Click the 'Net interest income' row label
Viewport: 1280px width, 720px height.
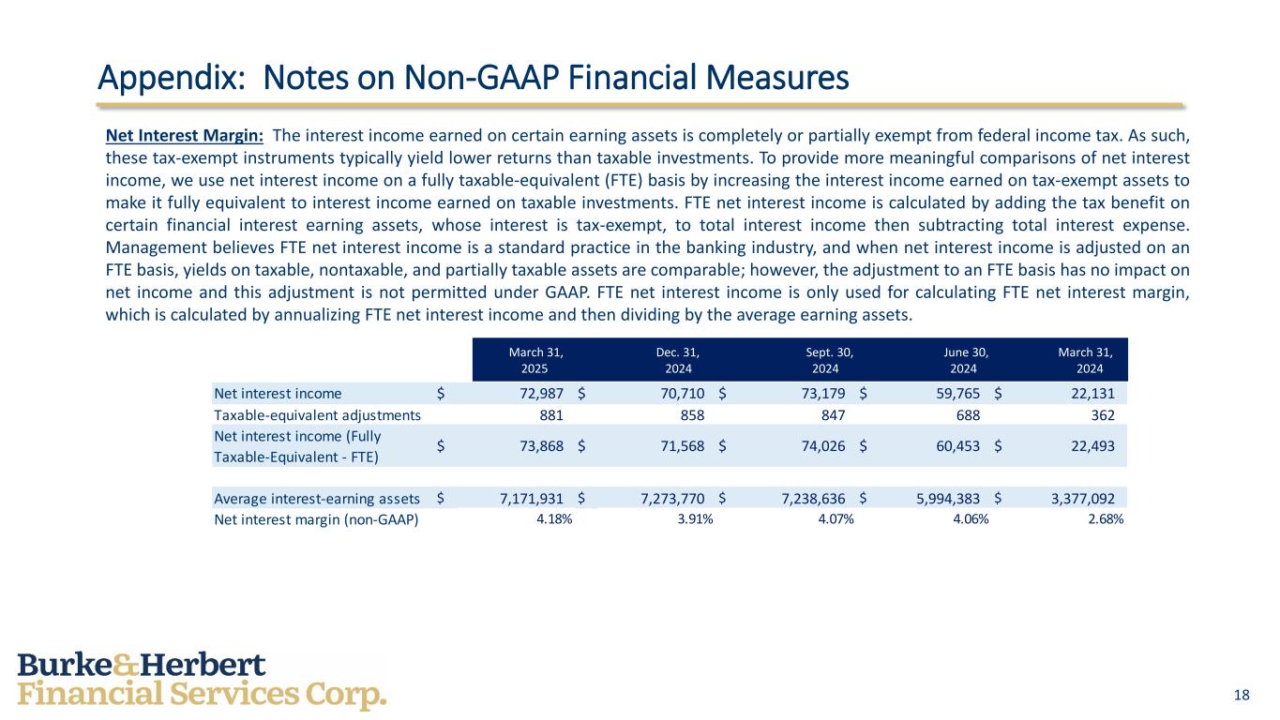pyautogui.click(x=278, y=393)
